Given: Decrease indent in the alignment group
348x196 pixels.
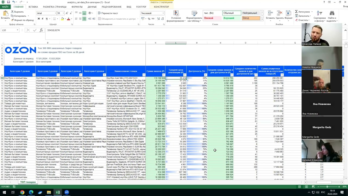Looking at the screenshot, I should [90, 19].
